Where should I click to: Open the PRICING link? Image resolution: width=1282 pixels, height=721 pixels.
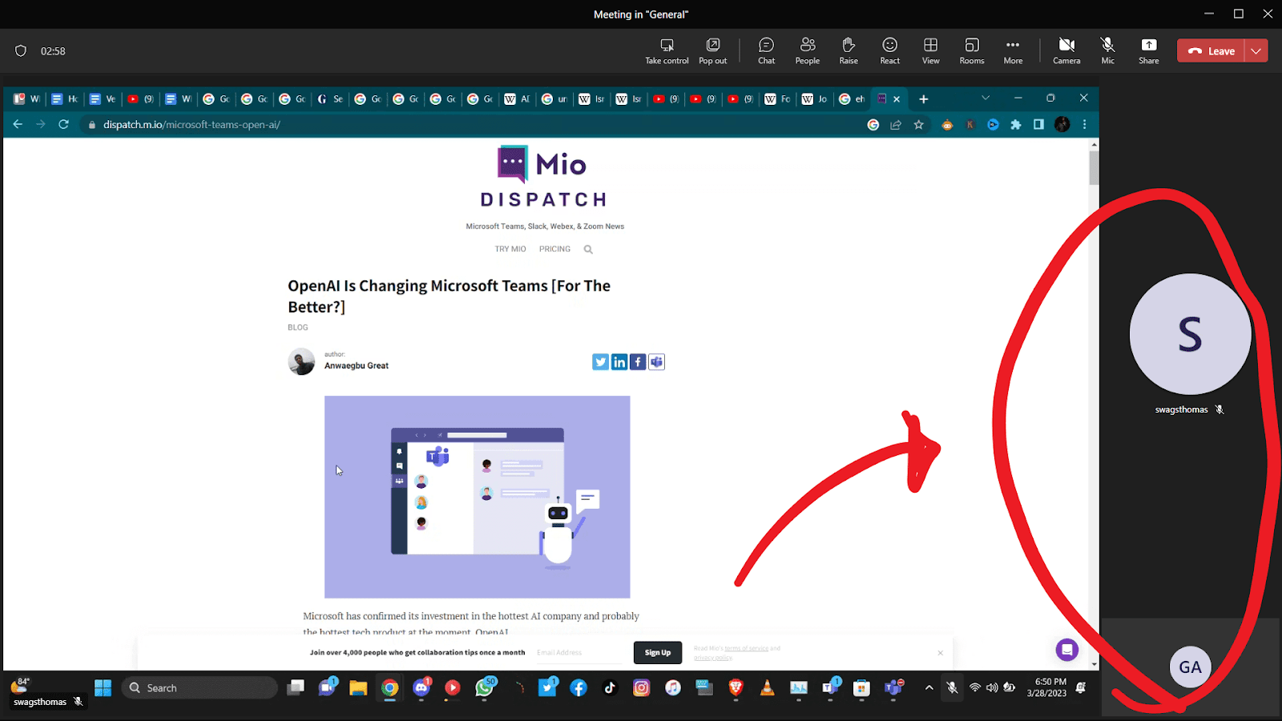point(554,249)
